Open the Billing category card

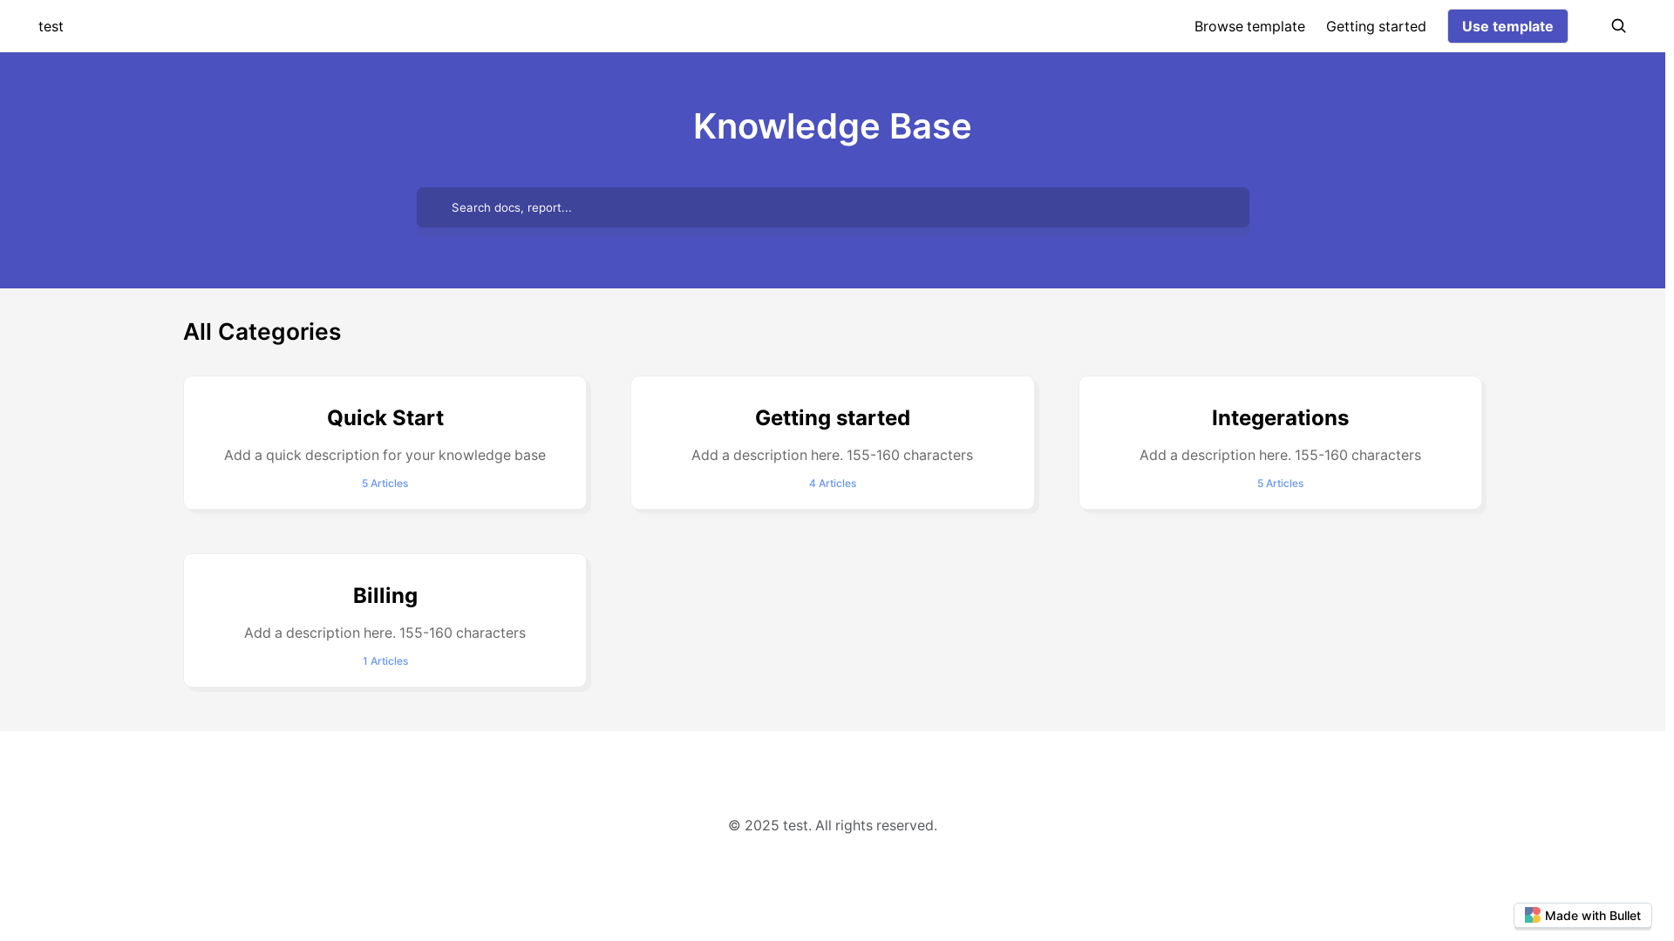click(385, 620)
